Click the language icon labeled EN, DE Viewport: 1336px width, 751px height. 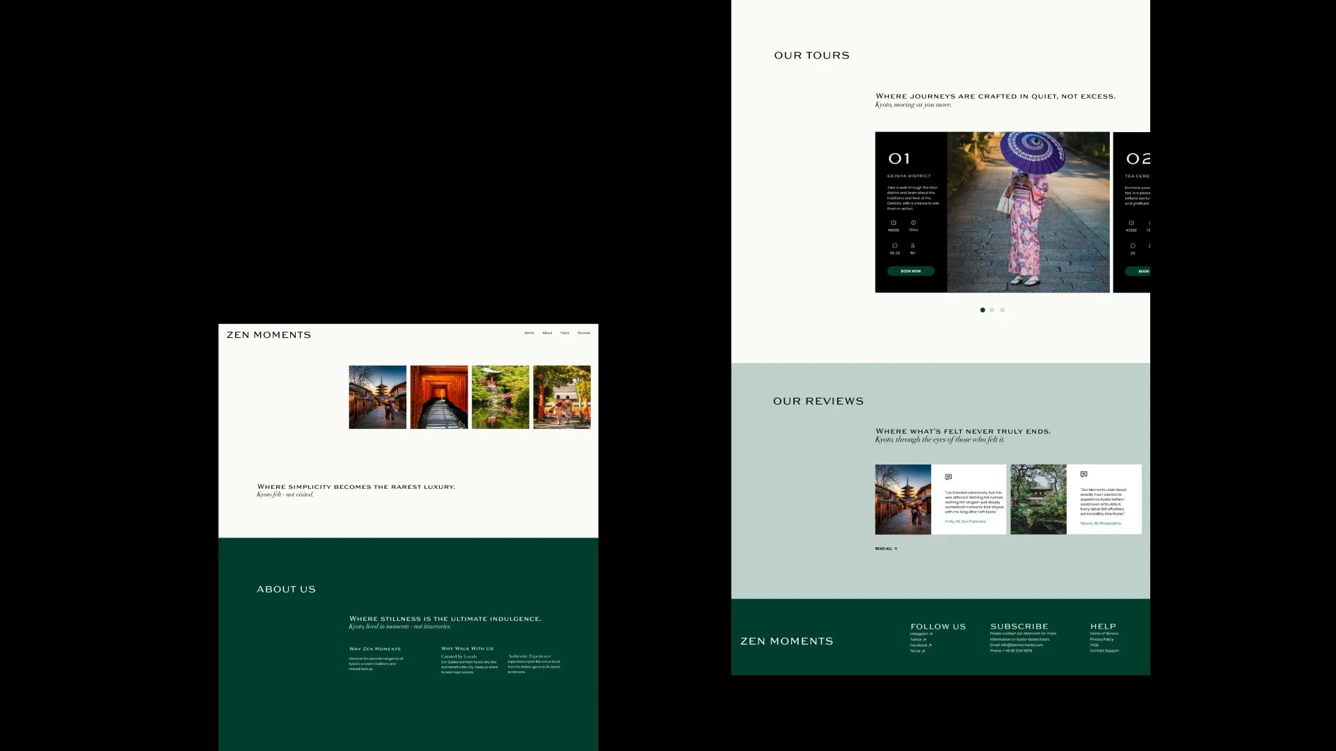pos(894,245)
